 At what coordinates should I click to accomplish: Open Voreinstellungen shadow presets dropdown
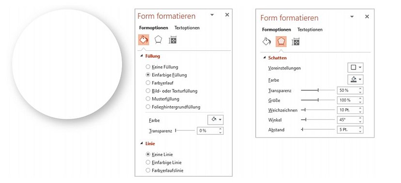click(355, 68)
